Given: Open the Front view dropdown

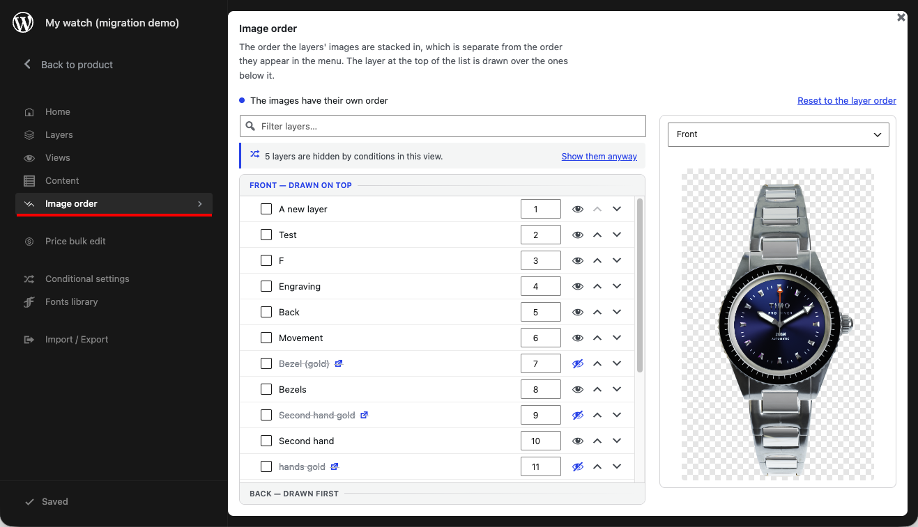Looking at the screenshot, I should [778, 134].
